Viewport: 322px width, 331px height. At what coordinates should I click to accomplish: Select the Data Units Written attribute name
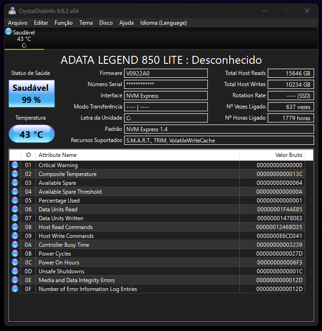click(61, 218)
